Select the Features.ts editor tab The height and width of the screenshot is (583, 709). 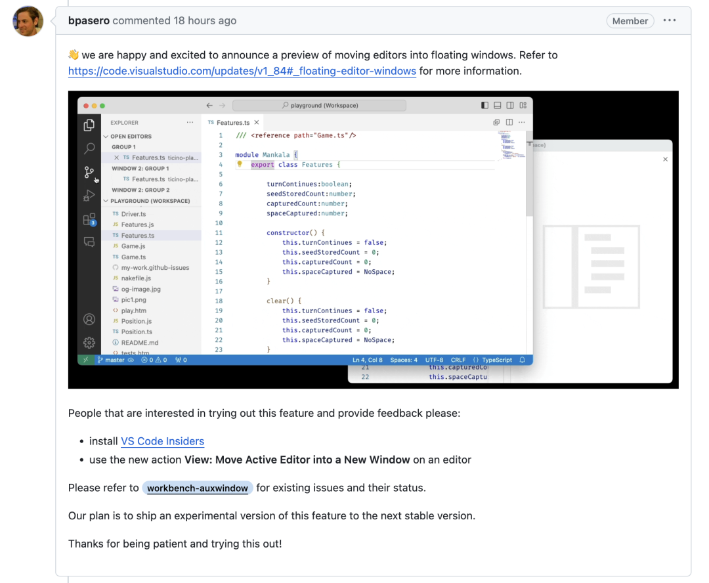232,123
